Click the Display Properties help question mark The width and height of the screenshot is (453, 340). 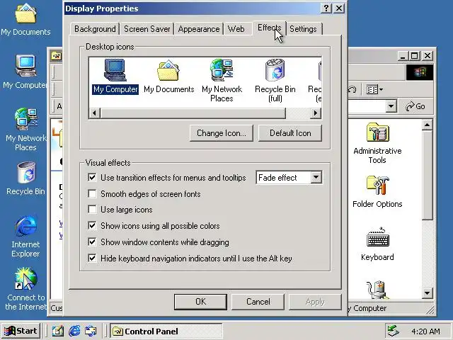326,8
